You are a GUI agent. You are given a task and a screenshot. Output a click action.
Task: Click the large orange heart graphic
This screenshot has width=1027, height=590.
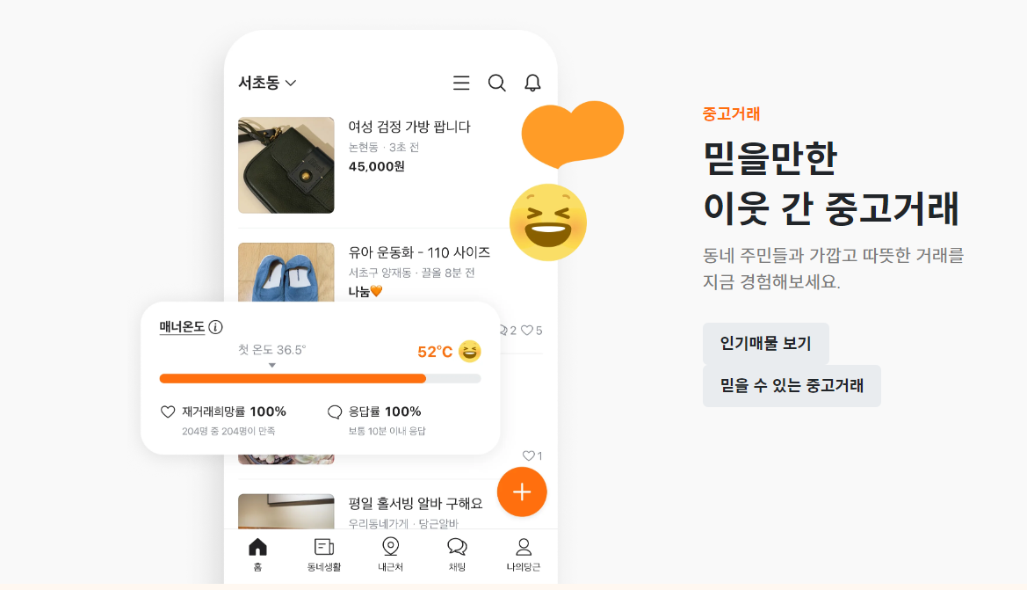[573, 134]
